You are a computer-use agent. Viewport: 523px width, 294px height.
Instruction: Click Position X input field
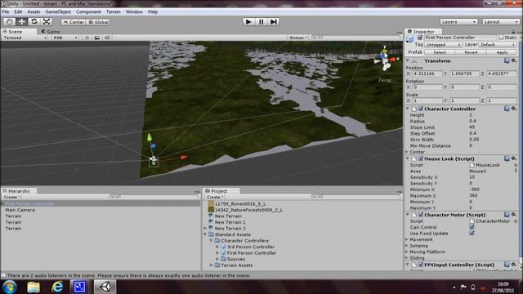[427, 73]
